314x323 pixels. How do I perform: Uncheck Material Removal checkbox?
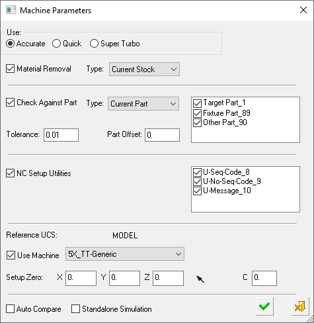10,69
